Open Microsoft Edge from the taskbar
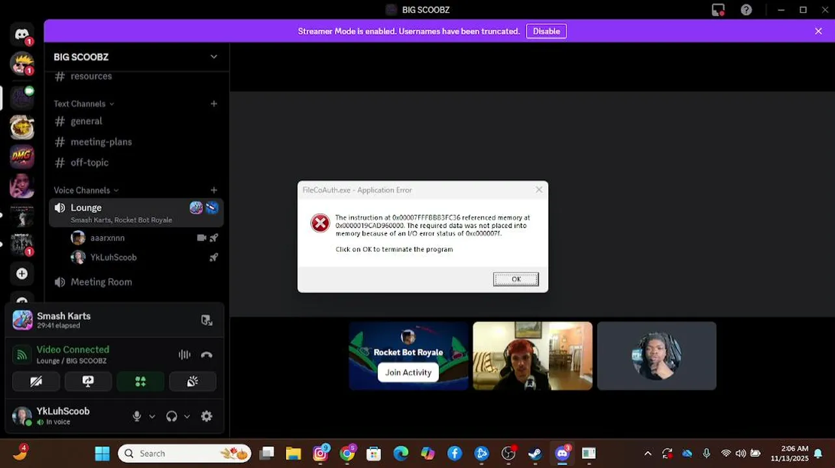 tap(401, 453)
